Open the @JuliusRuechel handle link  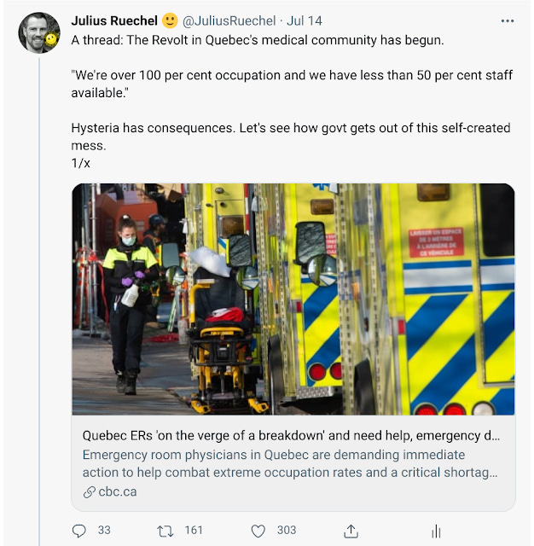coord(229,20)
